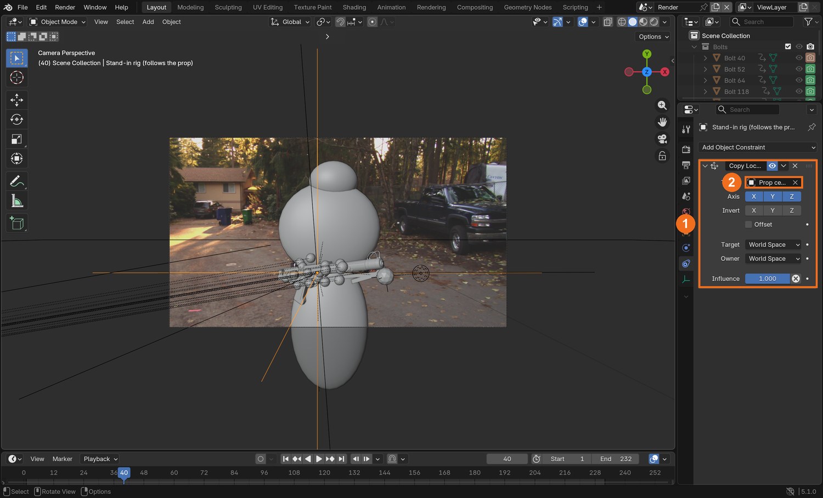The image size is (823, 498).
Task: Lock camera to view icon
Action: coord(662,156)
